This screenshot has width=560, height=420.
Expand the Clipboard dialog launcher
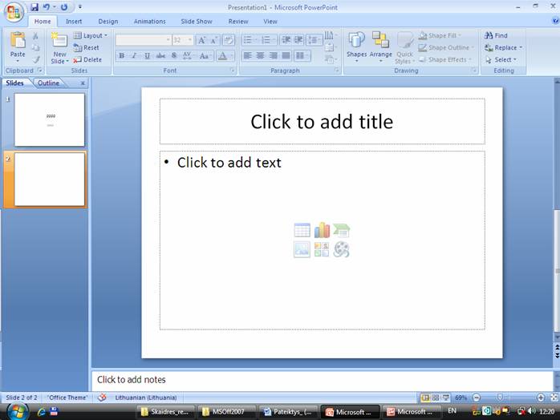40,71
